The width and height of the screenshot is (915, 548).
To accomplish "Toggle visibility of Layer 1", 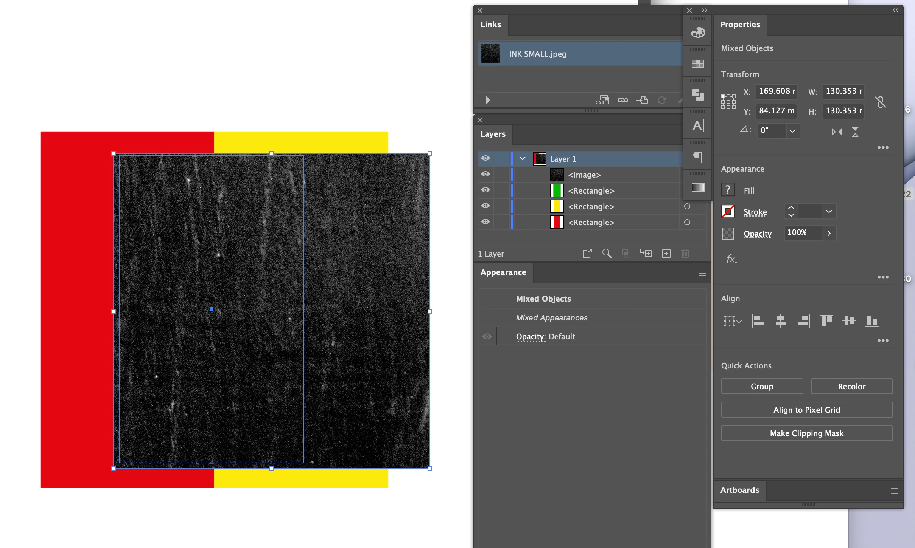I will (x=486, y=159).
